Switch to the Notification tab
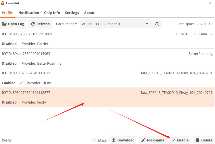This screenshot has height=144, width=215. coord(29,13)
